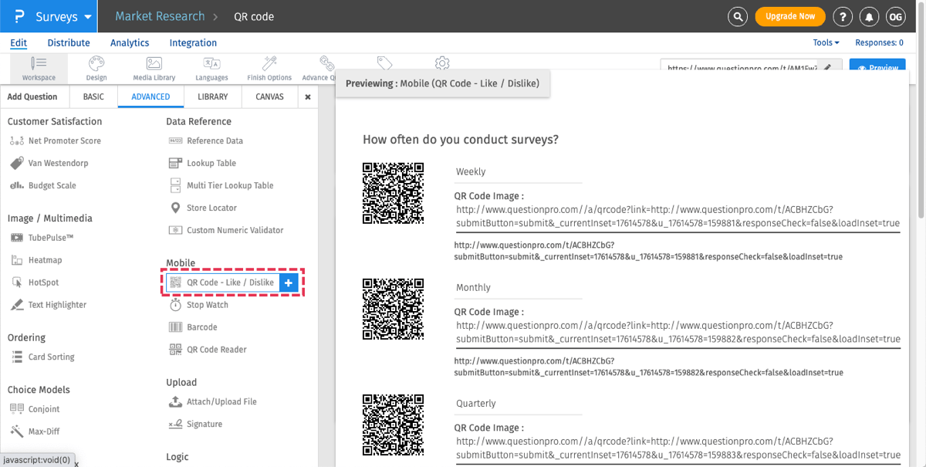Open the help question mark icon

coord(843,16)
